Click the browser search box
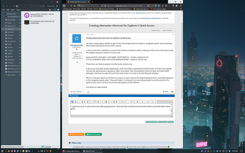 (88, 6)
